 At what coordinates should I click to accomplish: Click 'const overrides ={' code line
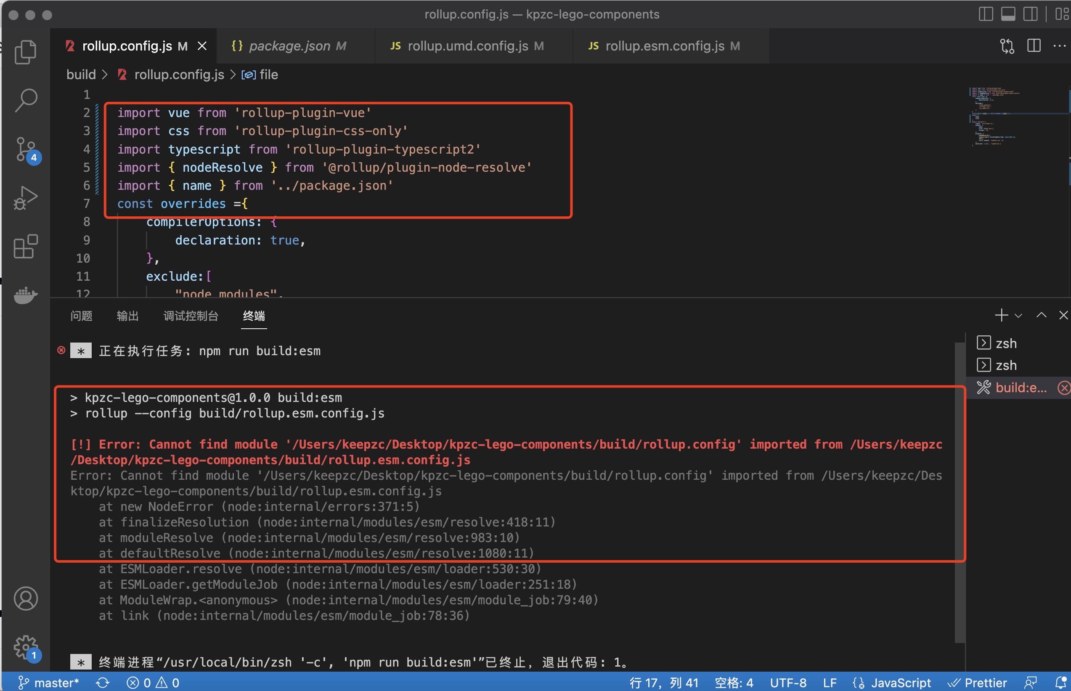coord(182,204)
